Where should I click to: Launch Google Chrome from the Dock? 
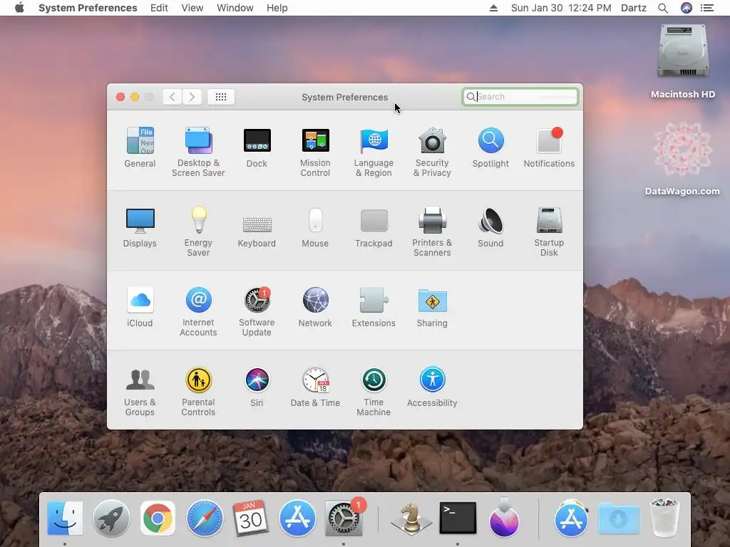point(158,519)
